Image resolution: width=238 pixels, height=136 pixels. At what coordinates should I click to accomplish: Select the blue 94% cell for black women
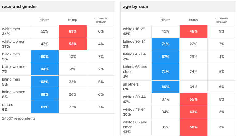pos(44,69)
